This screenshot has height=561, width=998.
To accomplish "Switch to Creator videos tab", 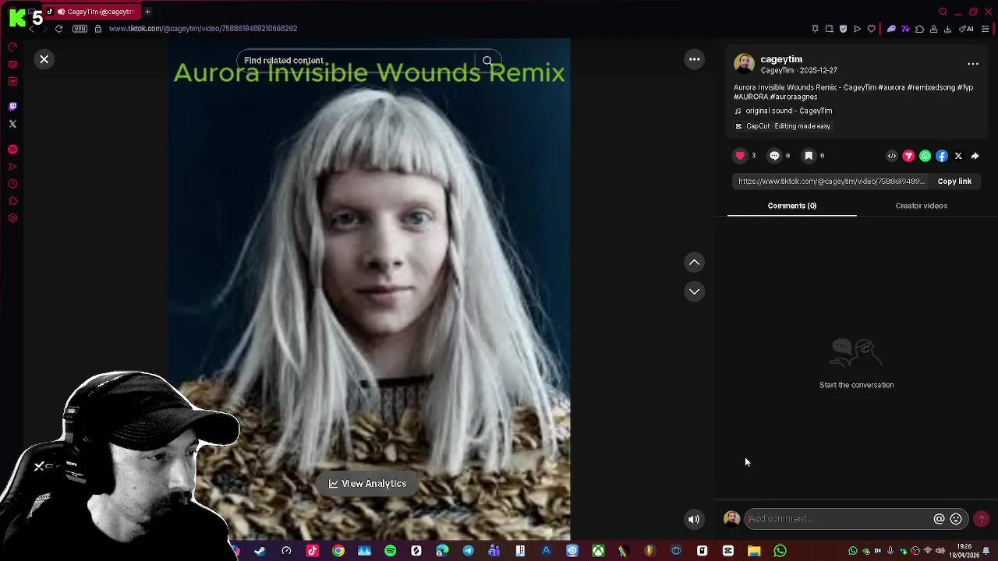I will point(921,206).
